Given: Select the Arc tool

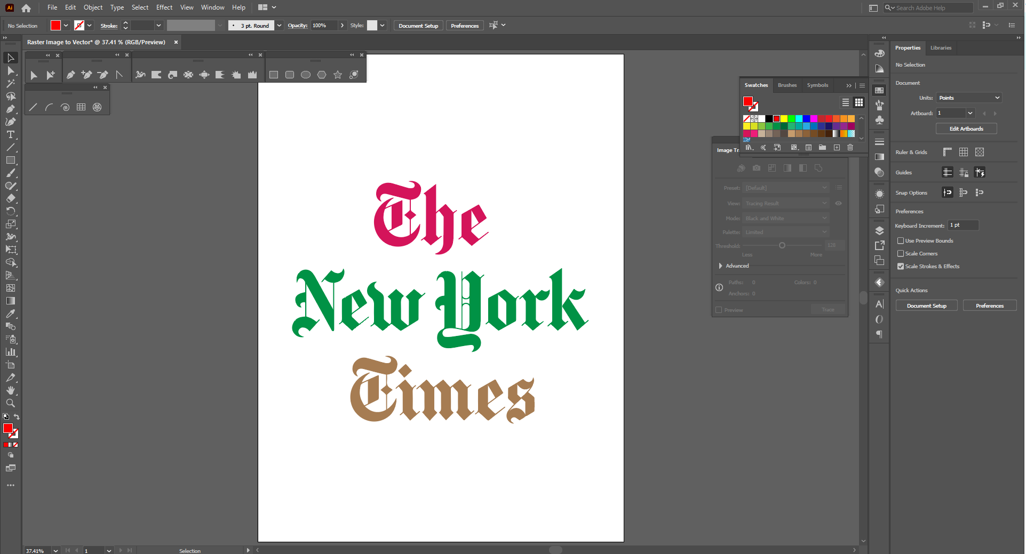Looking at the screenshot, I should pyautogui.click(x=49, y=107).
